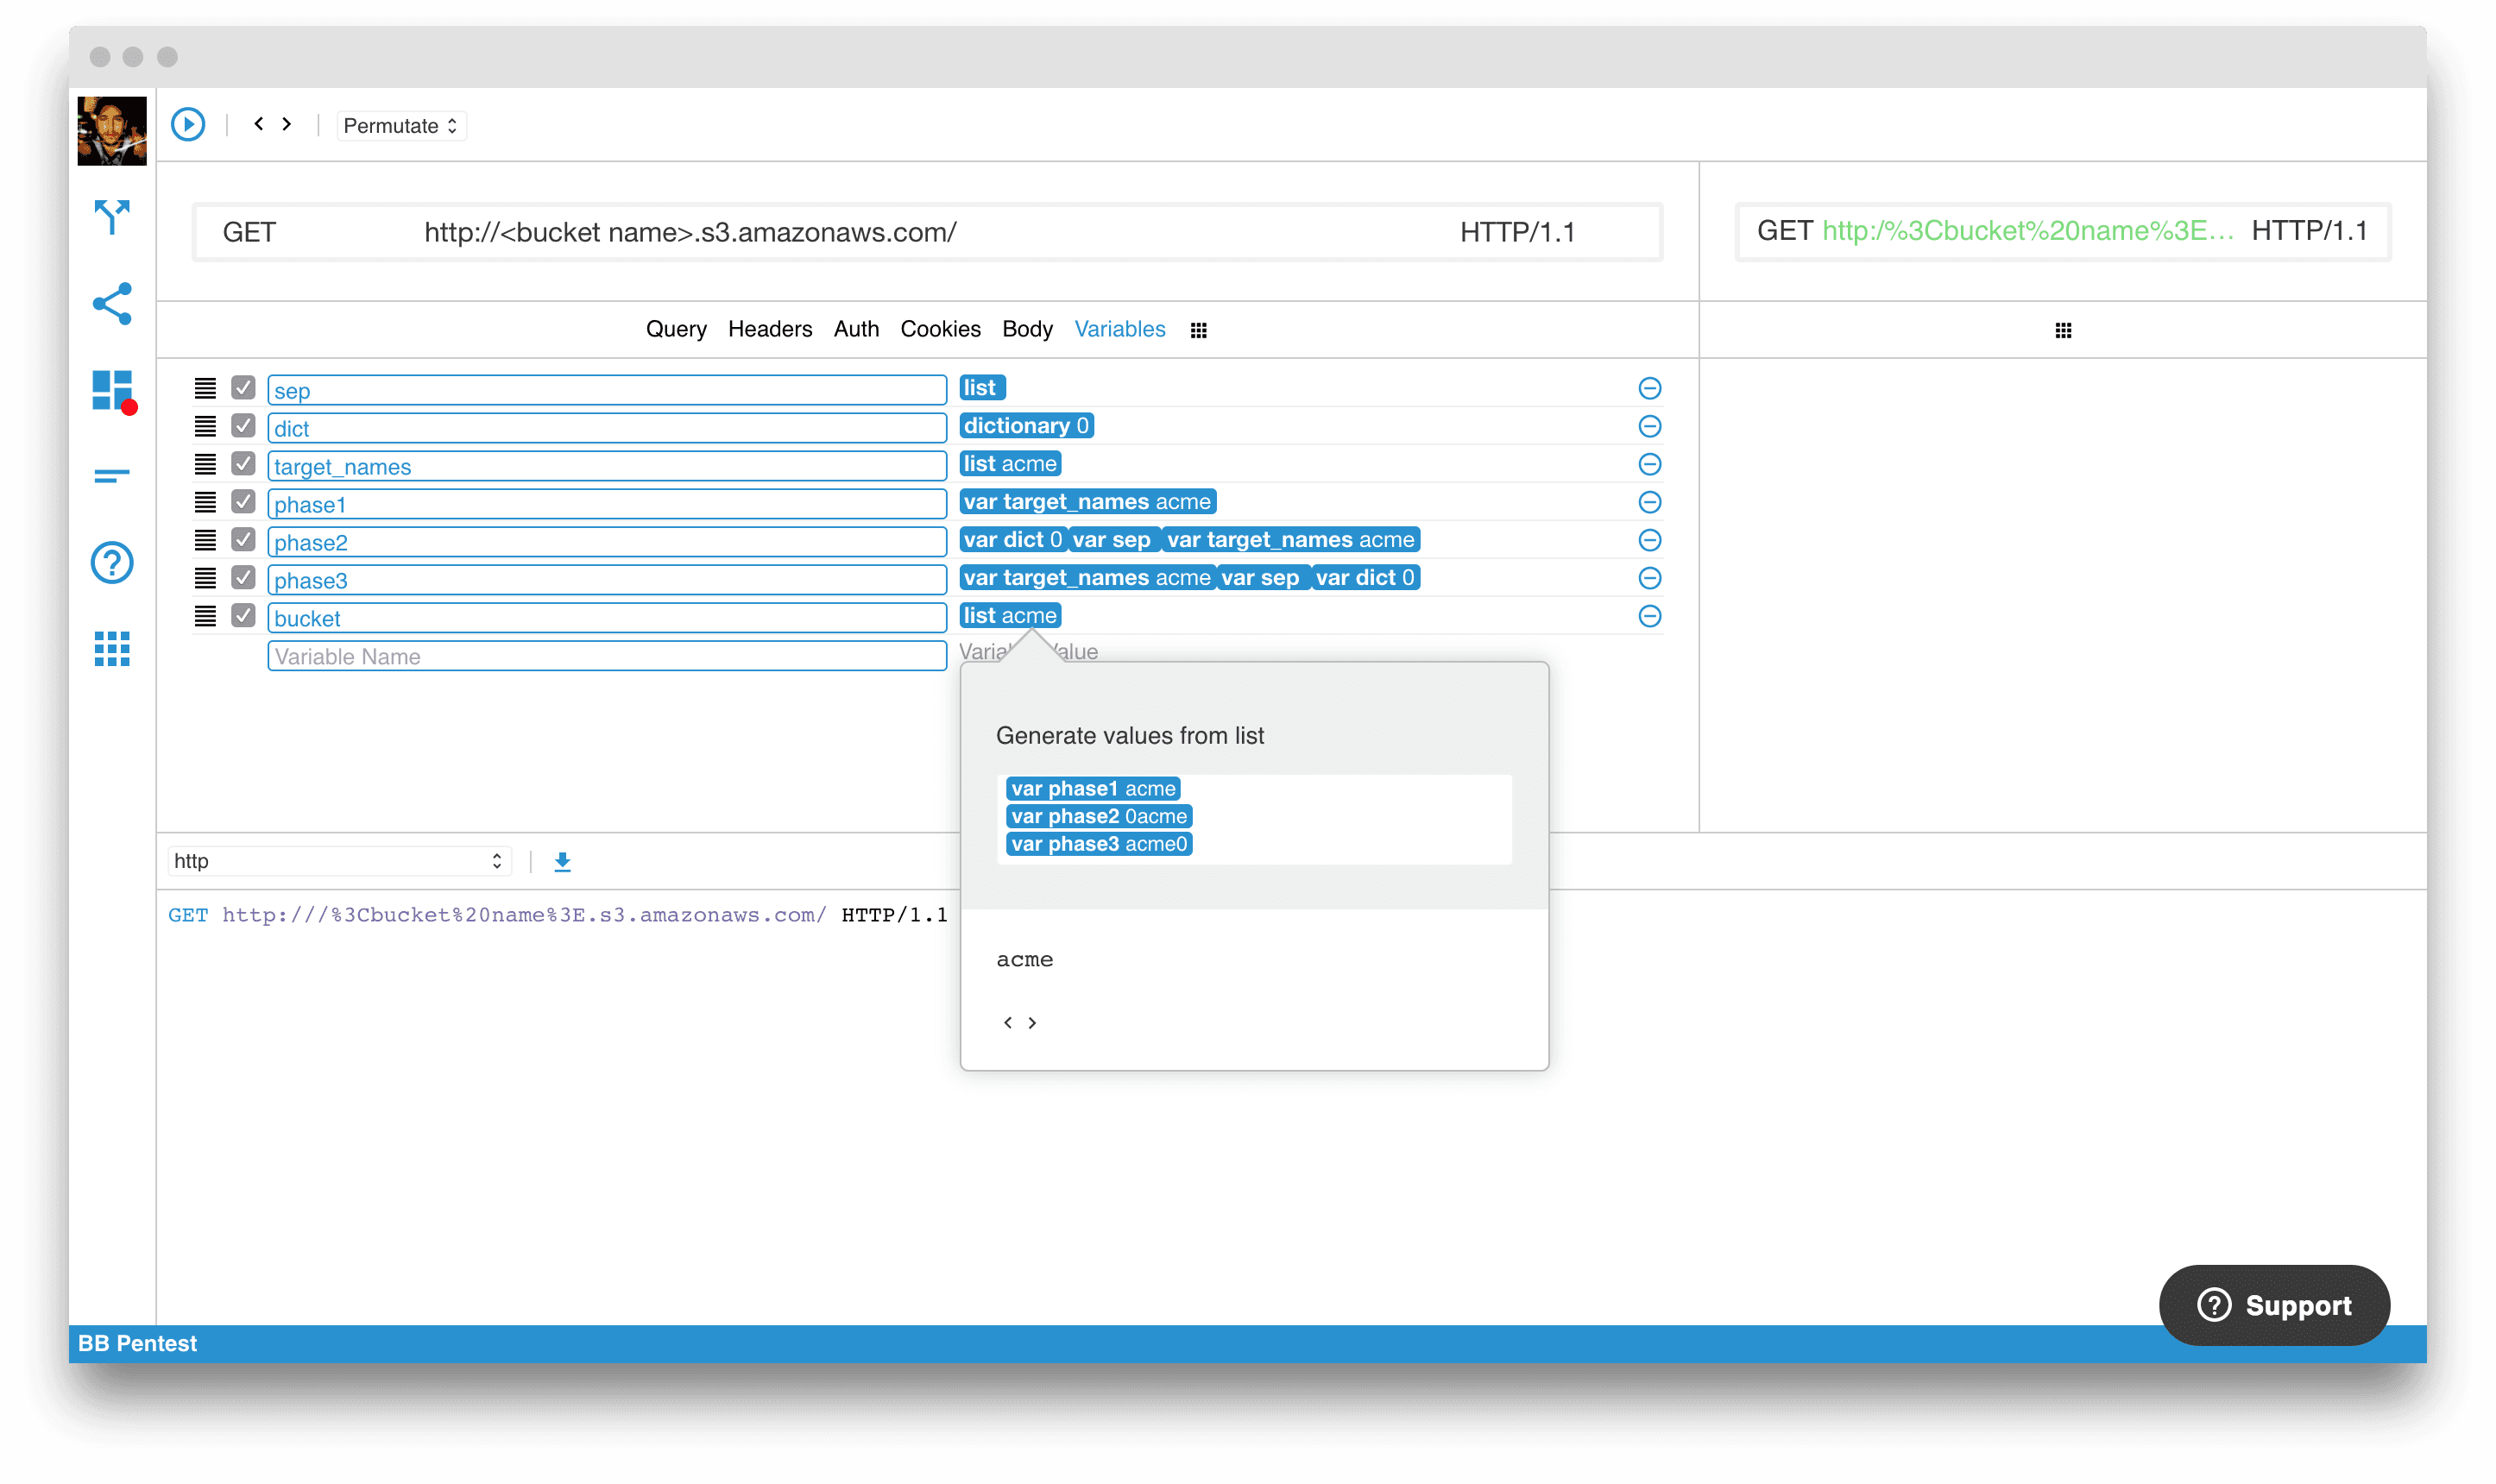Click the filter/rules icon in sidebar

[111, 477]
